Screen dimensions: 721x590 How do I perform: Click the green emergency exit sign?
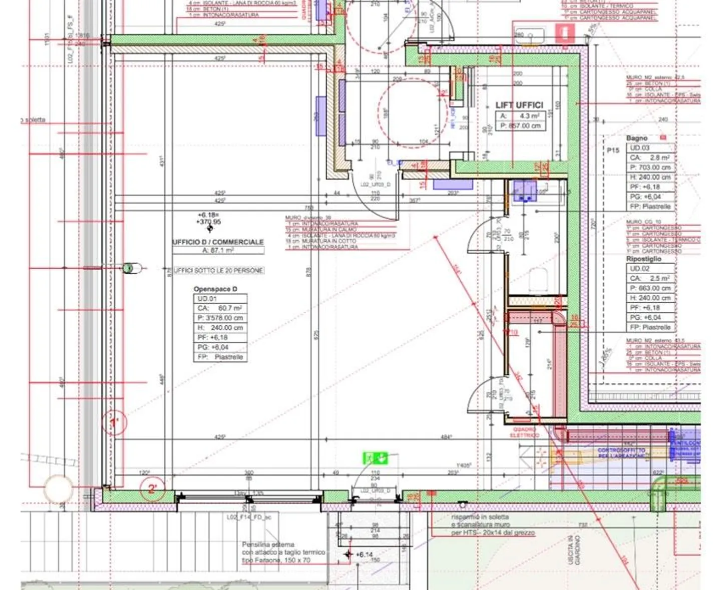tap(375, 457)
